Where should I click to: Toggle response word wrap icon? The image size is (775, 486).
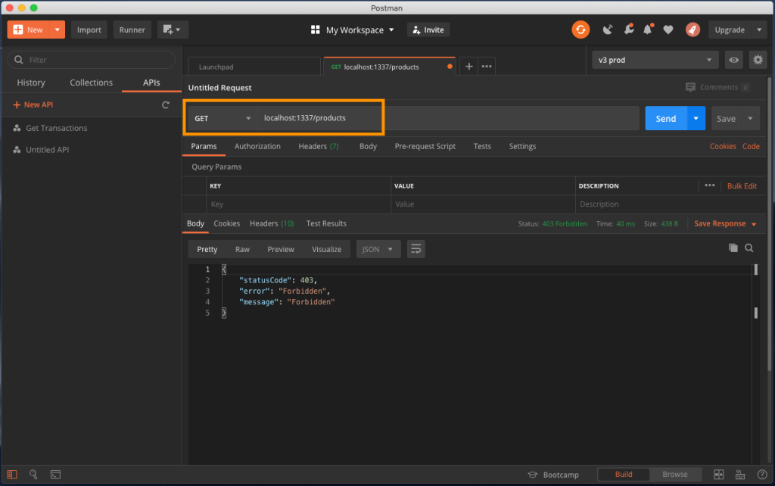pos(416,248)
